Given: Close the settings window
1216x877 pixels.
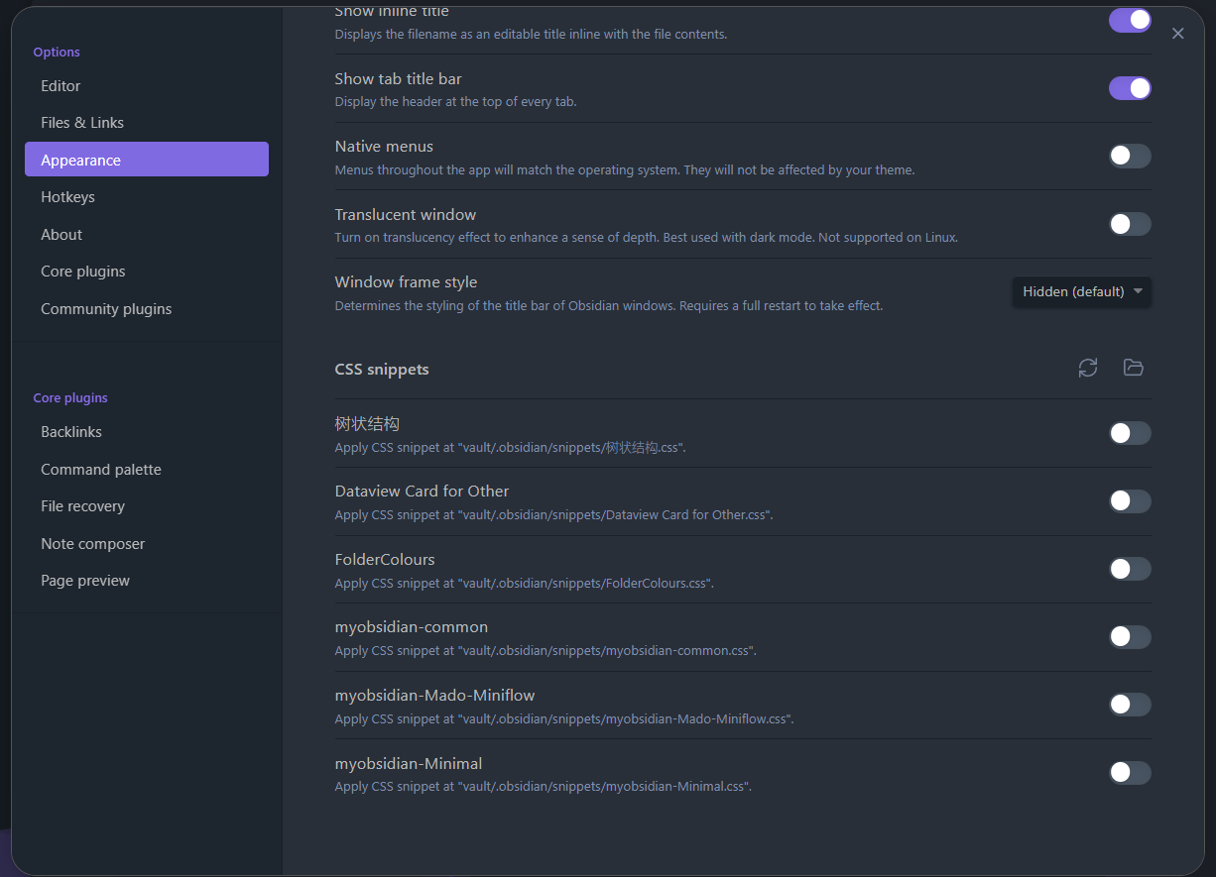Looking at the screenshot, I should click(x=1177, y=33).
